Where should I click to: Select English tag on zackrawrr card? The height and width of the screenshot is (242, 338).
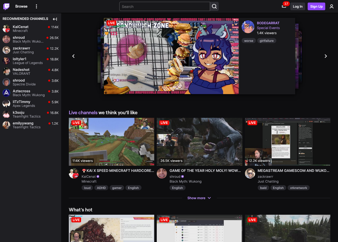click(278, 188)
